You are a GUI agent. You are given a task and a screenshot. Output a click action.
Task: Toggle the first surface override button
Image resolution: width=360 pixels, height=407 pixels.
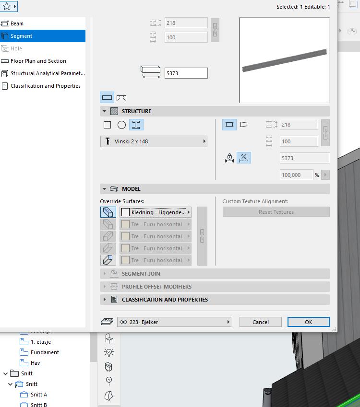click(108, 212)
